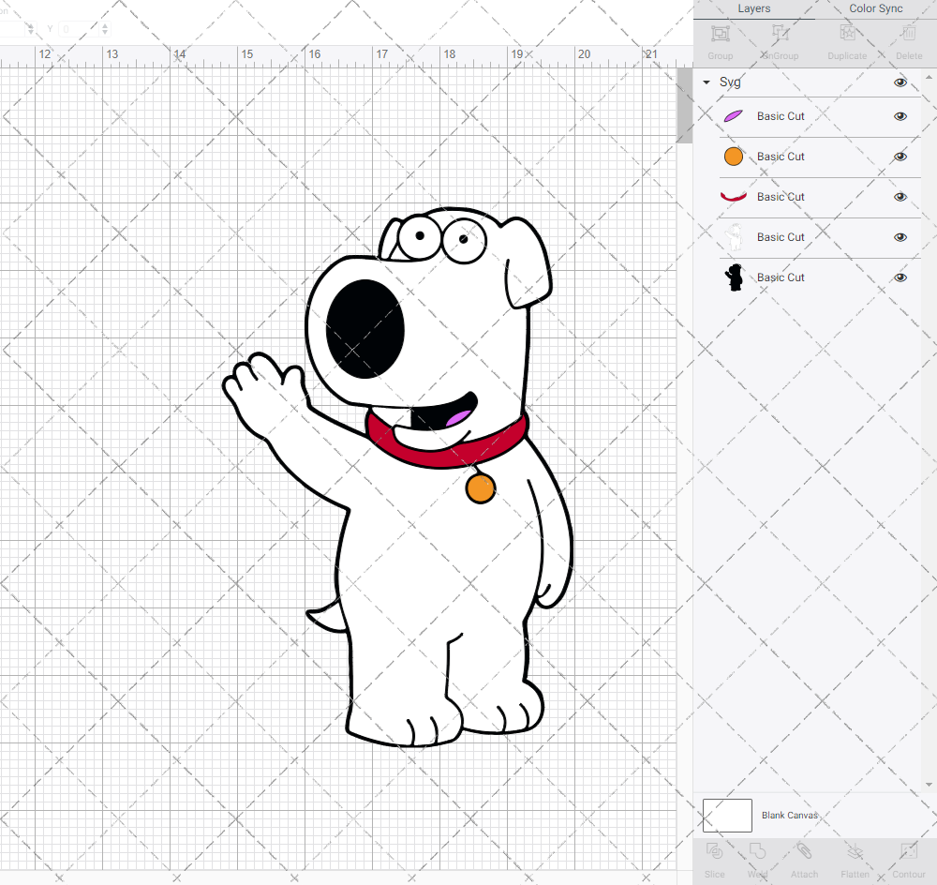Select the Weld tool
This screenshot has width=937, height=885.
click(x=757, y=851)
